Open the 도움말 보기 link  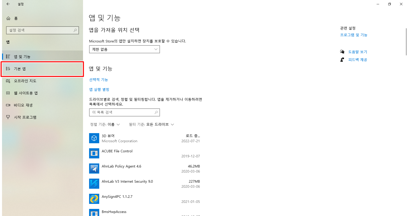(x=358, y=52)
